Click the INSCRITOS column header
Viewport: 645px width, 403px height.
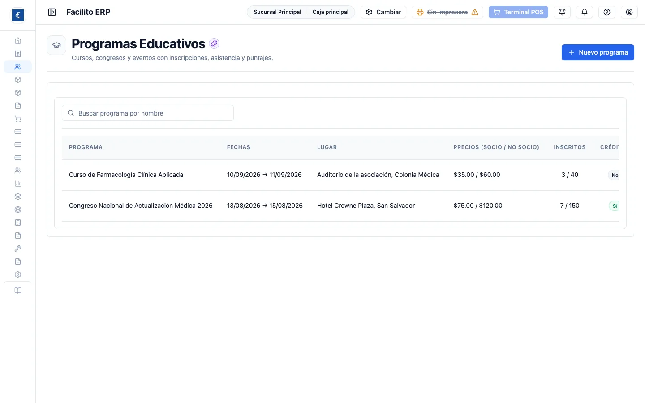tap(570, 147)
